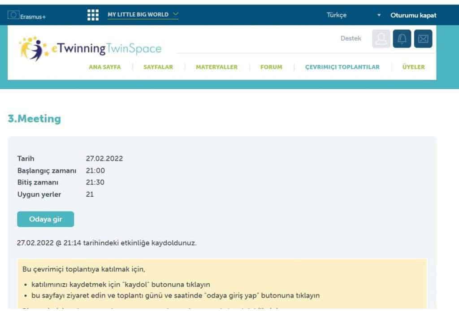459x311 pixels.
Task: Go to the ANA SAYFA menu
Action: click(105, 67)
